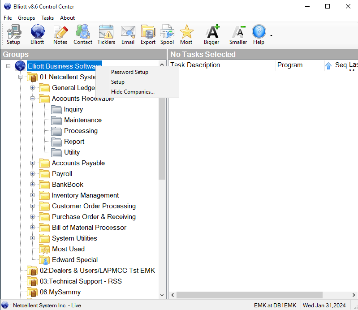358x310 pixels.
Task: Expand the System Utilities folder
Action: [32, 238]
